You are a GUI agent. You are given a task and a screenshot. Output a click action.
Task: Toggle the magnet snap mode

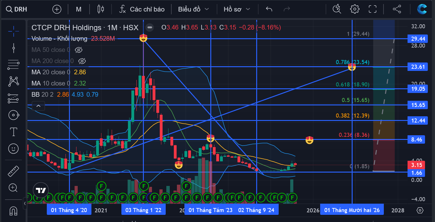(x=13, y=211)
